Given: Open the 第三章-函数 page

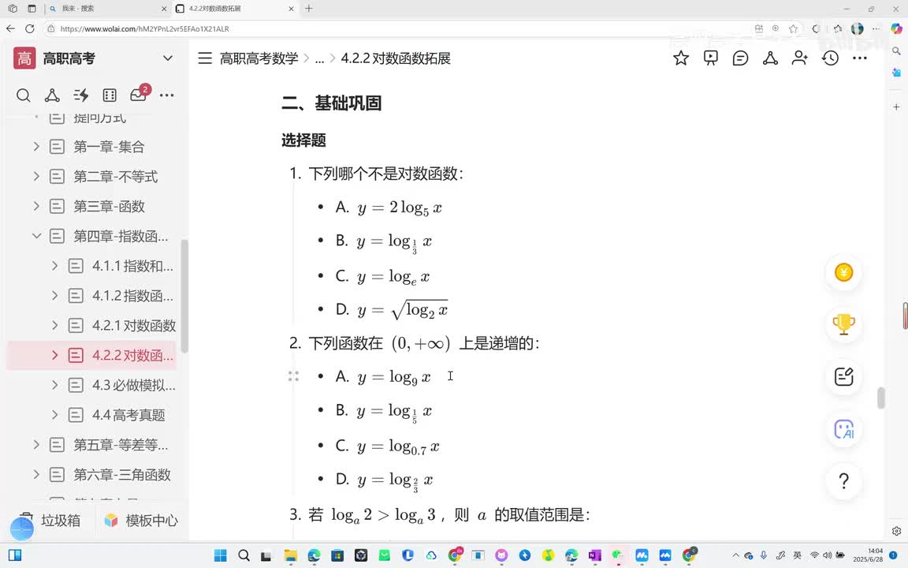Looking at the screenshot, I should point(109,206).
